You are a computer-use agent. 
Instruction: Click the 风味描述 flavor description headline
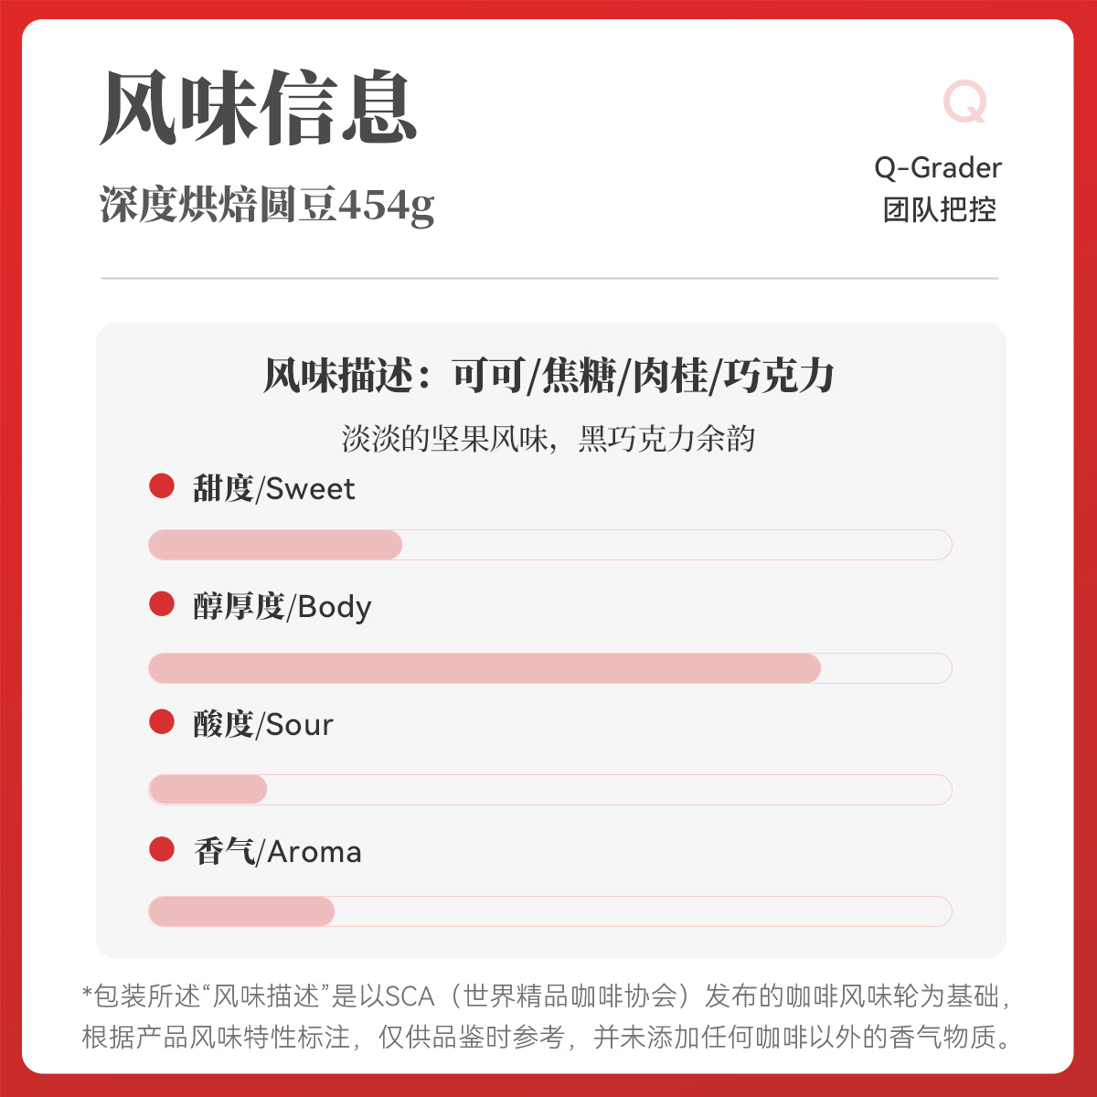[549, 376]
